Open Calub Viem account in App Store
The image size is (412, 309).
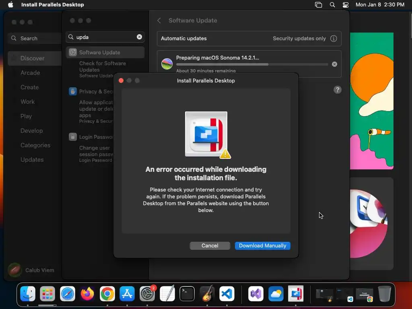click(x=31, y=270)
